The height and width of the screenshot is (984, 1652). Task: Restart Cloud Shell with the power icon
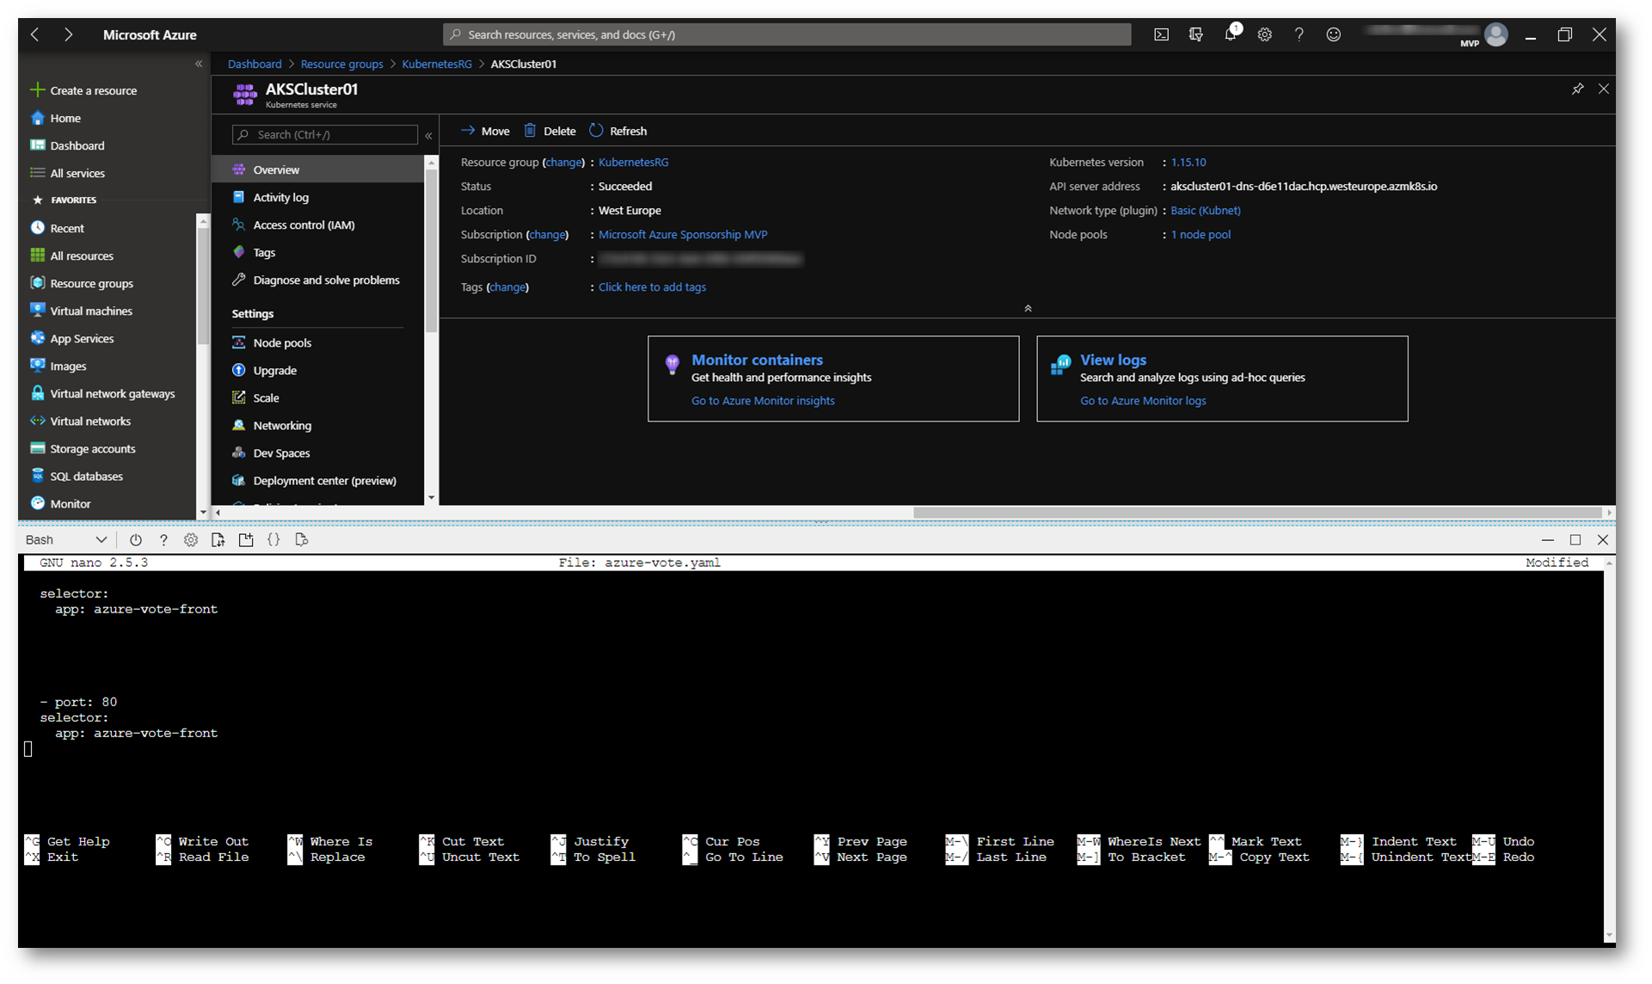pos(136,540)
